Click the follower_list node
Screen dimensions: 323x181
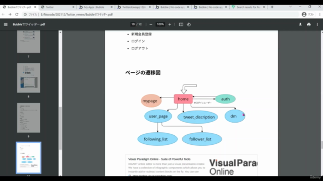click(x=202, y=139)
